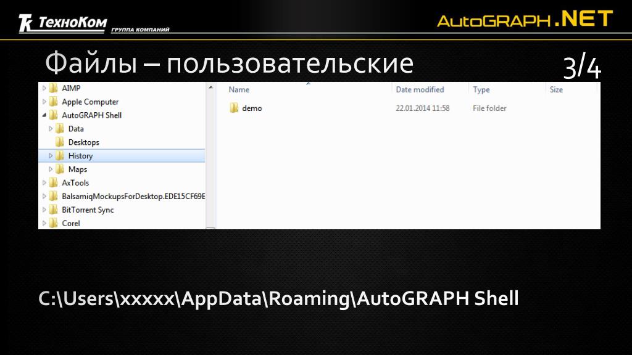This screenshot has width=632, height=355.
Task: Select the Maps subfolder label
Action: (x=77, y=169)
